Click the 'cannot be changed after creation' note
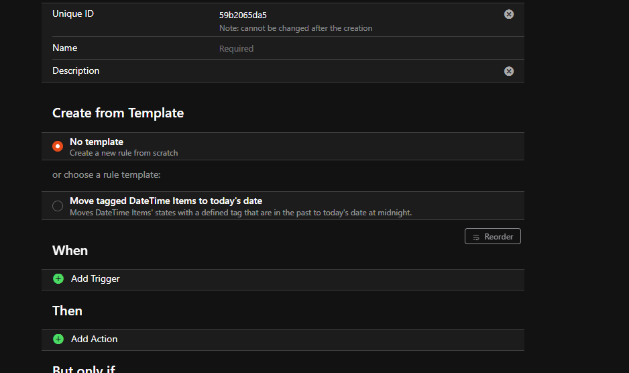The width and height of the screenshot is (629, 373). point(295,28)
